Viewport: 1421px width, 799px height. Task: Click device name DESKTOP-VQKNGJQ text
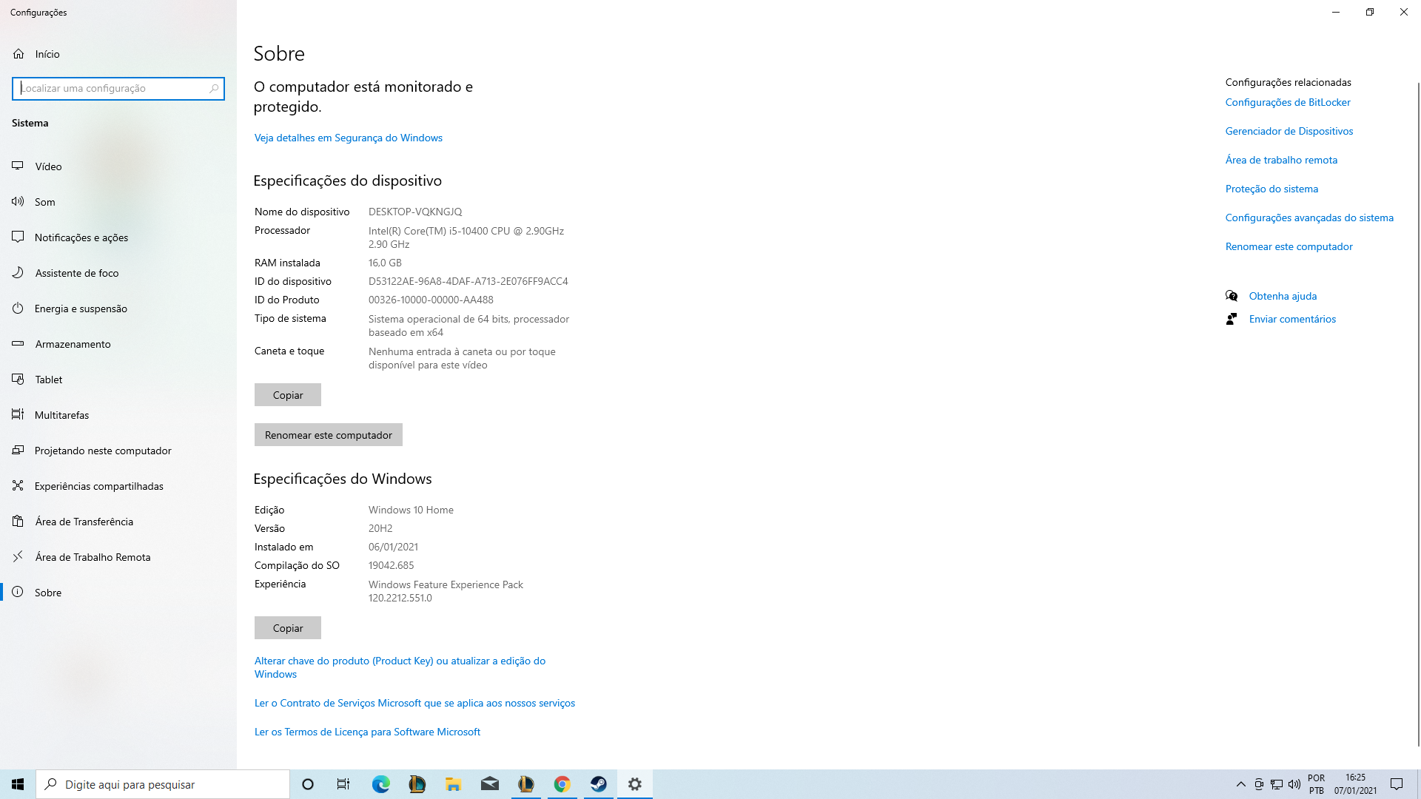click(x=415, y=212)
